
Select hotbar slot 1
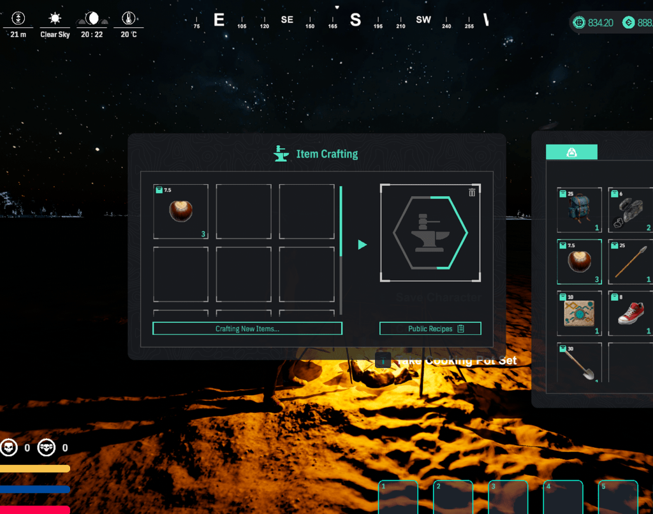point(398,497)
